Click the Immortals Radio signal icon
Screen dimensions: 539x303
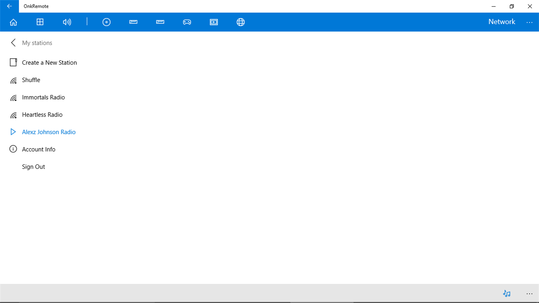(x=13, y=97)
